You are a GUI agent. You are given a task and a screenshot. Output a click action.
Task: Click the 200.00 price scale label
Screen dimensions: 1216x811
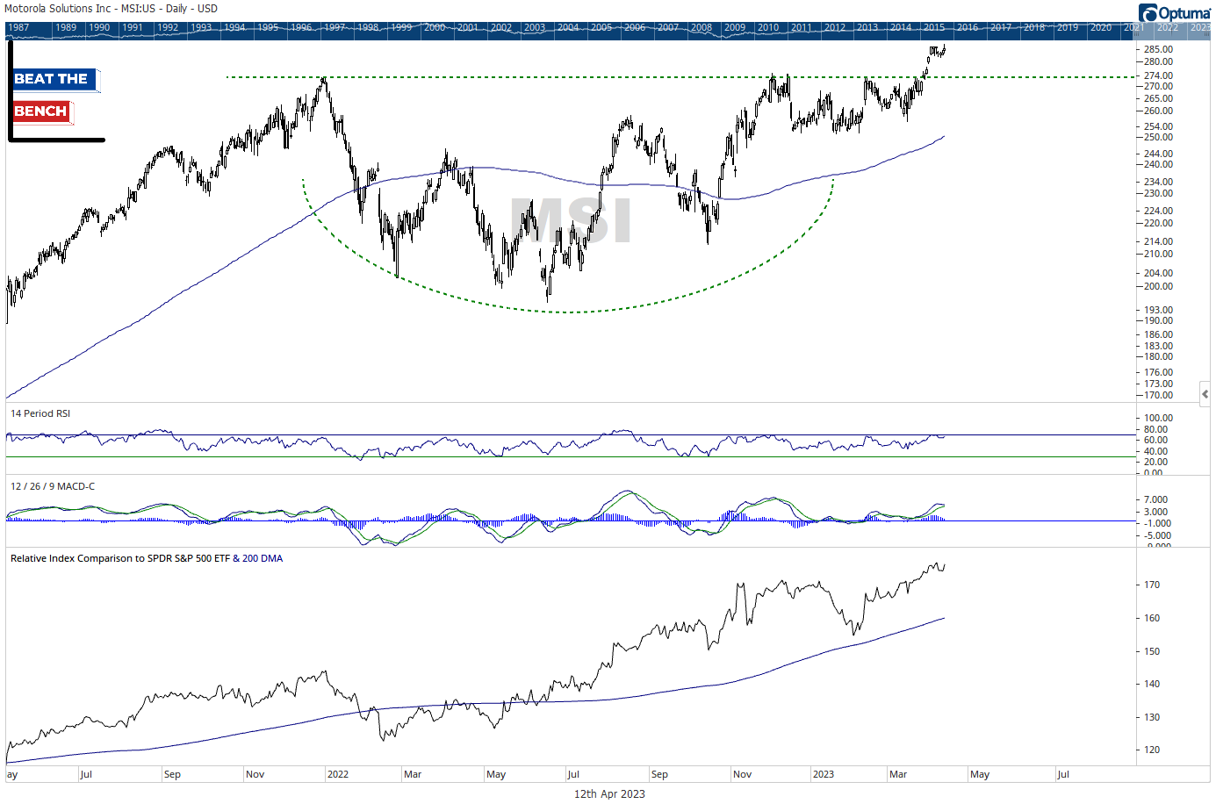pyautogui.click(x=1158, y=286)
